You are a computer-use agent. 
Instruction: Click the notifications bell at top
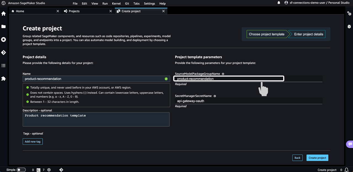click(x=279, y=3)
